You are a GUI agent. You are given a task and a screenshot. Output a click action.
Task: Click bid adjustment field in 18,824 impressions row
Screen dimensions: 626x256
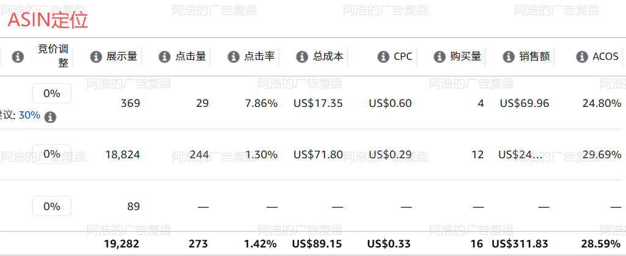(x=52, y=154)
